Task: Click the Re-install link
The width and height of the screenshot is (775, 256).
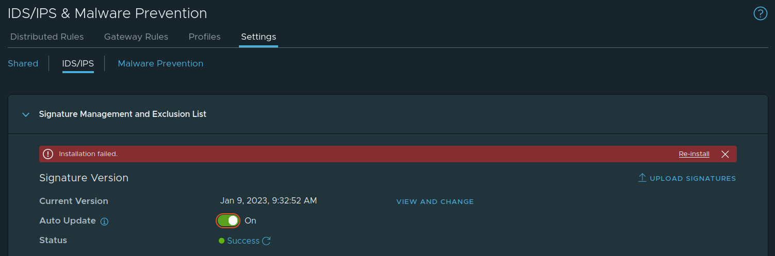Action: point(694,154)
